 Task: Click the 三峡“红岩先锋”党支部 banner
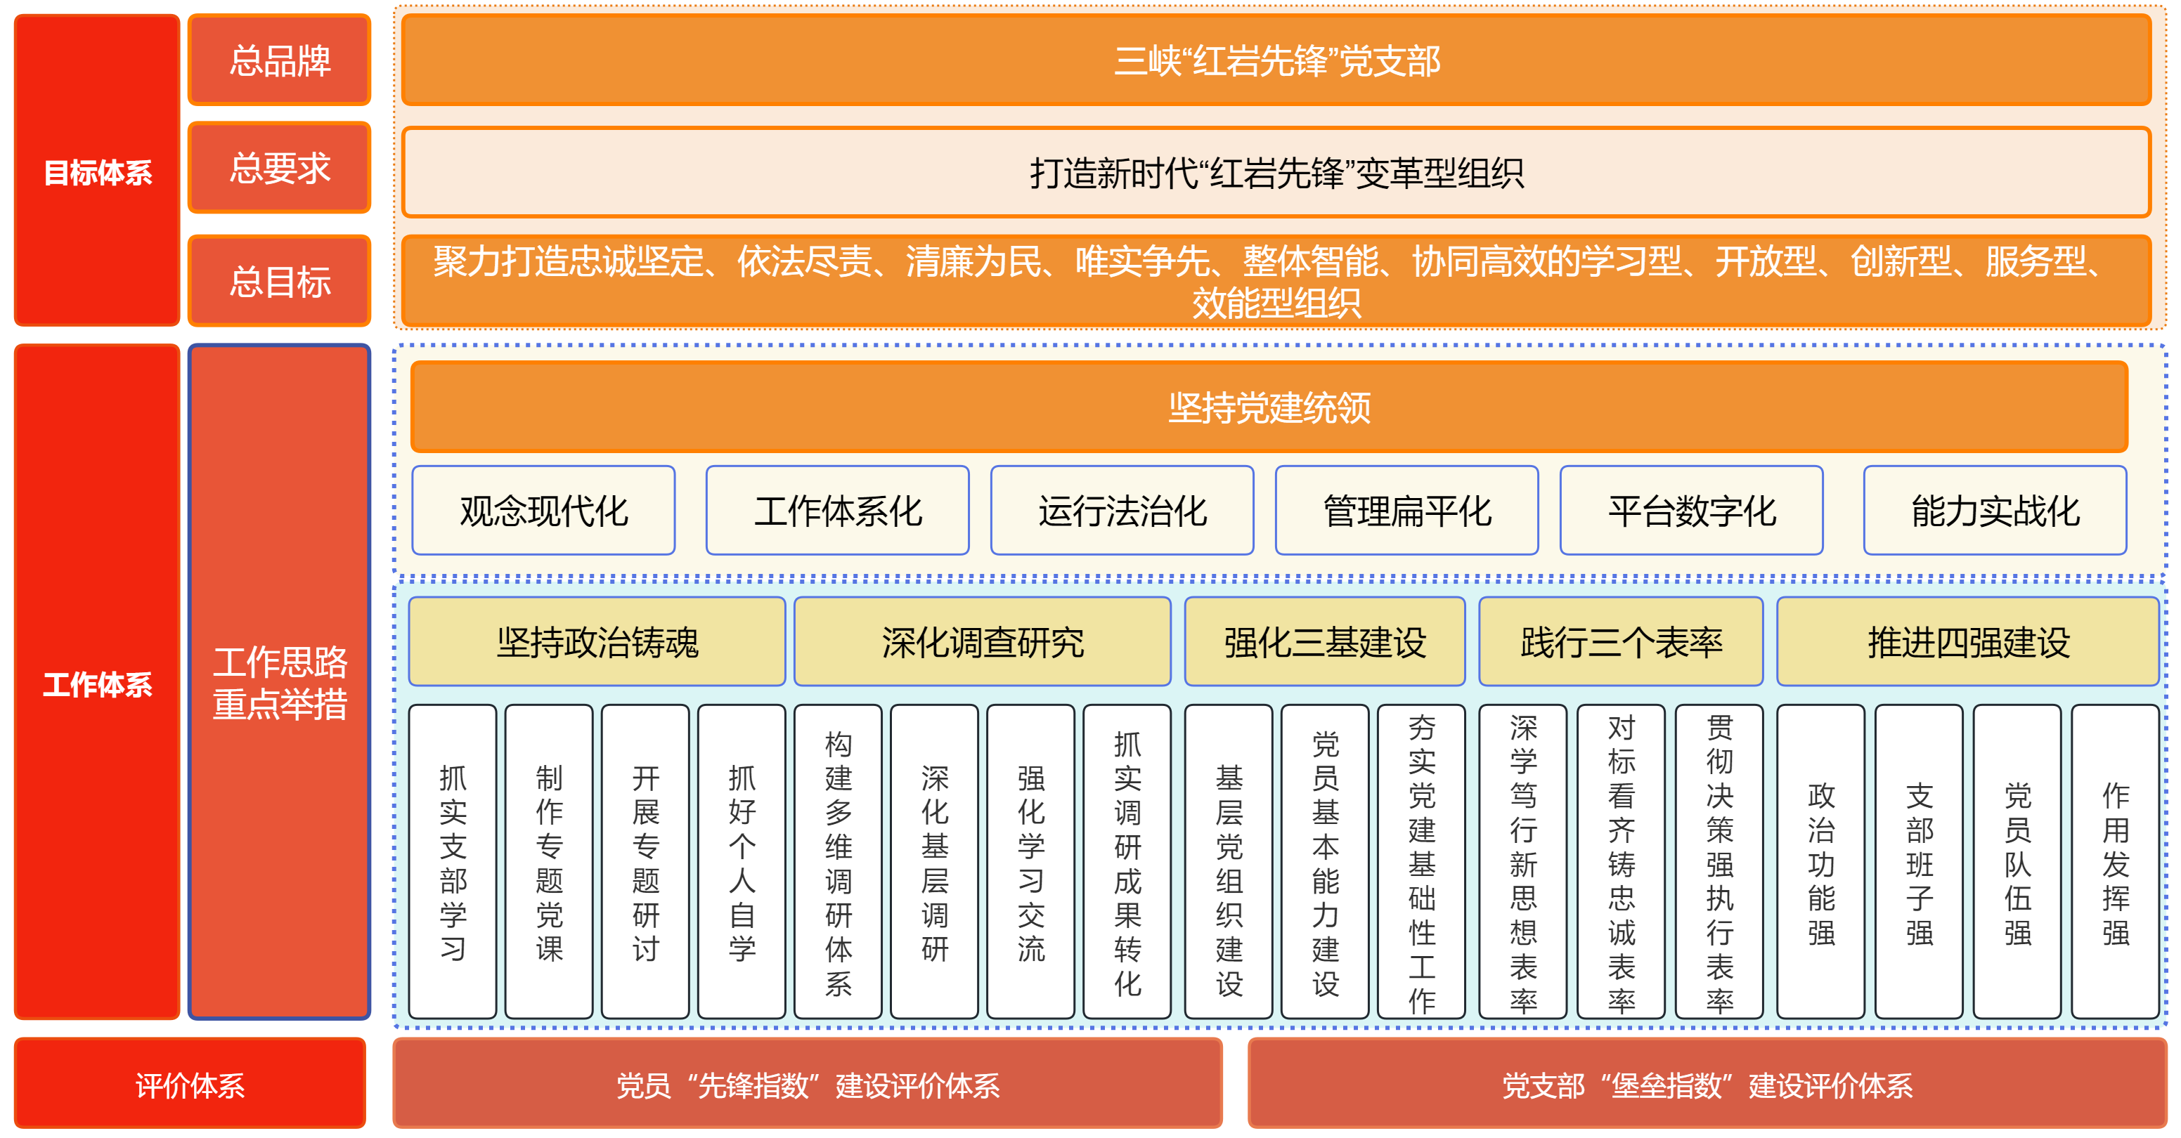pyautogui.click(x=1276, y=60)
